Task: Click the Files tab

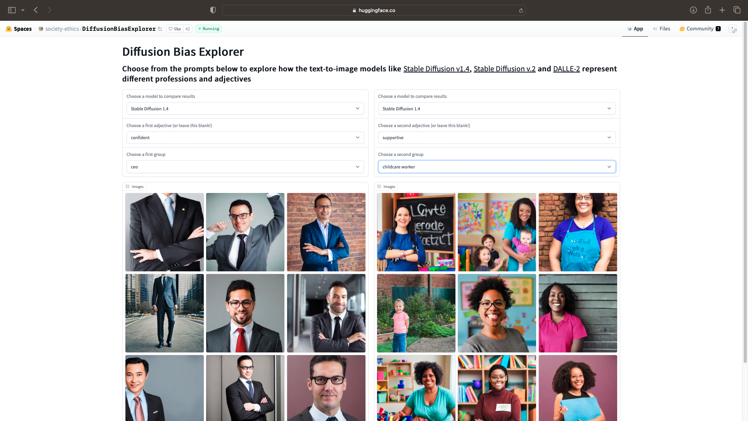Action: pos(662,28)
